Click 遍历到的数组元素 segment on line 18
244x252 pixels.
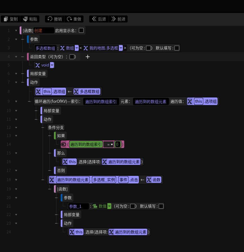[73, 180]
